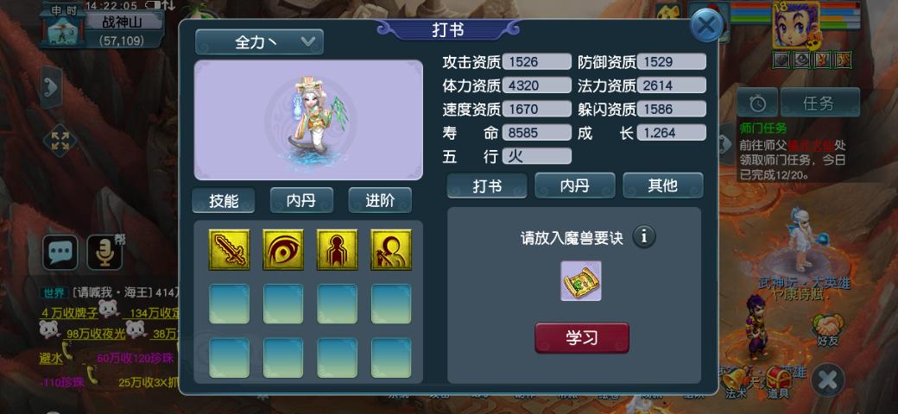Switch to the 进阶 tab
Image resolution: width=898 pixels, height=414 pixels.
tap(380, 200)
